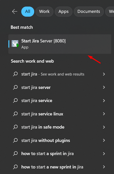Click magnifier icon beside 'start jira without plugins'

click(15, 140)
